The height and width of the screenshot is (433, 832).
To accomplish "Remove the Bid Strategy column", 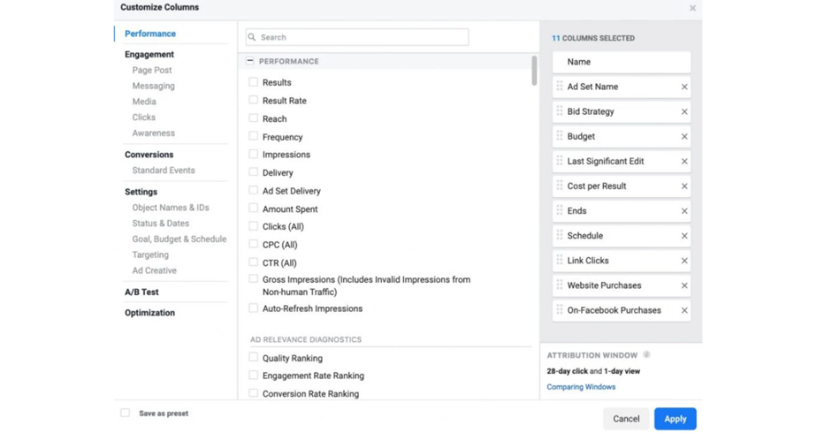I will (683, 112).
